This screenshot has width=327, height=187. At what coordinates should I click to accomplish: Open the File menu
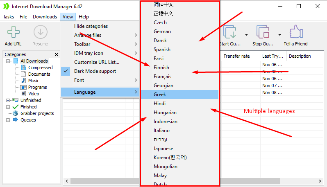[x=23, y=17]
